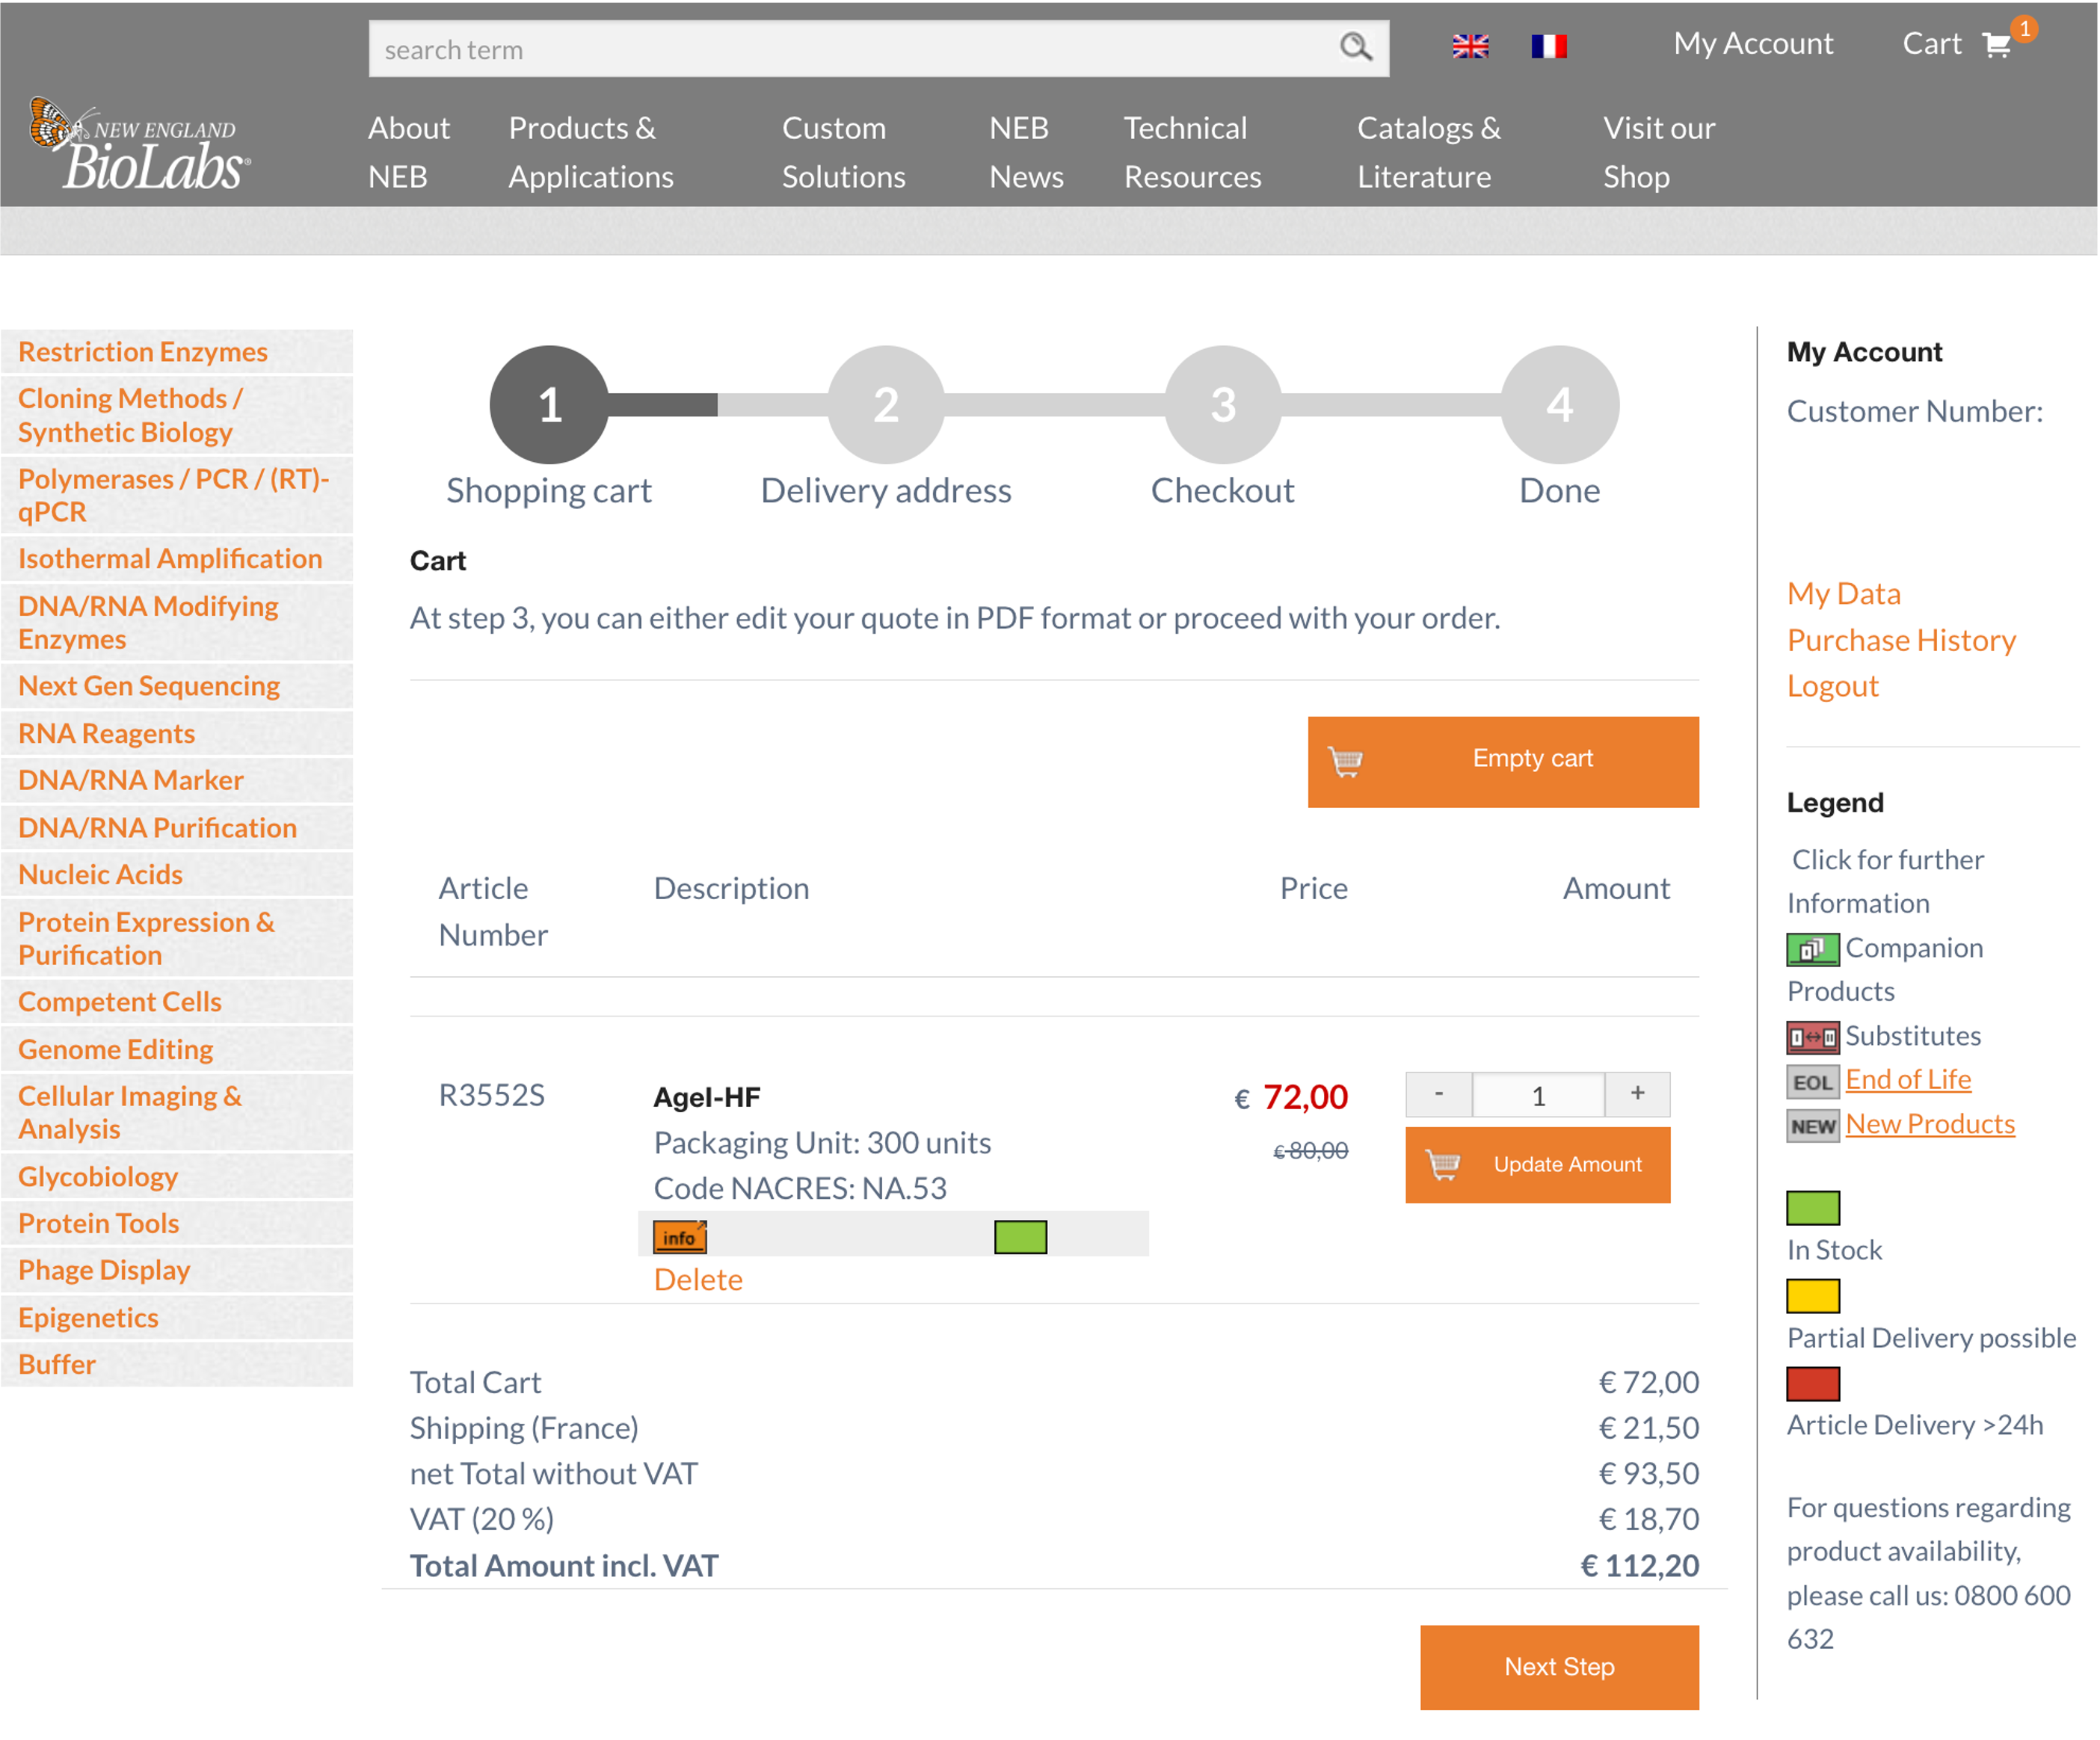Click the Substitutes legend icon
The width and height of the screenshot is (2100, 1740).
point(1812,1037)
